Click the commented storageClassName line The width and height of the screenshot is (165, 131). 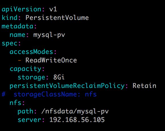(x=49, y=94)
